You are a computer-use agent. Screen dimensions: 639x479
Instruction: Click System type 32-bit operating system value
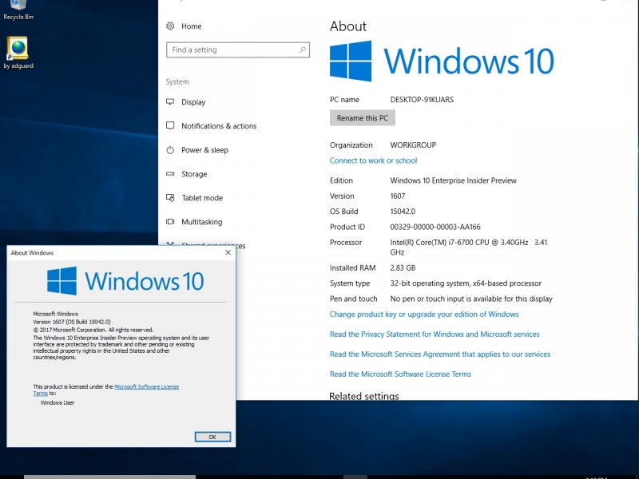click(466, 283)
